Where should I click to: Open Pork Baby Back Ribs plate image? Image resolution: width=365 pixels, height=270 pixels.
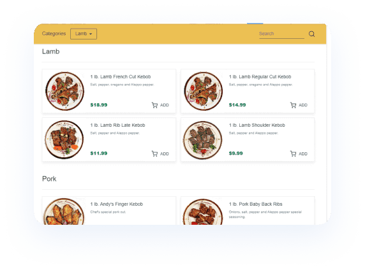click(x=202, y=212)
